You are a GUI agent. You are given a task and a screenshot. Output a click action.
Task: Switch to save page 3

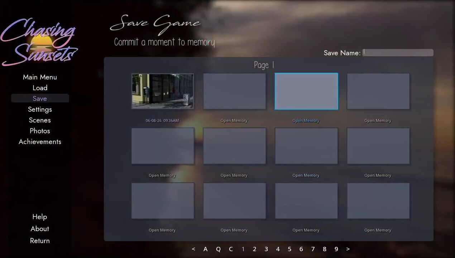coord(266,249)
